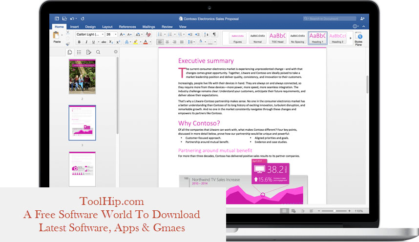Toggle Underline formatting

(x=93, y=42)
